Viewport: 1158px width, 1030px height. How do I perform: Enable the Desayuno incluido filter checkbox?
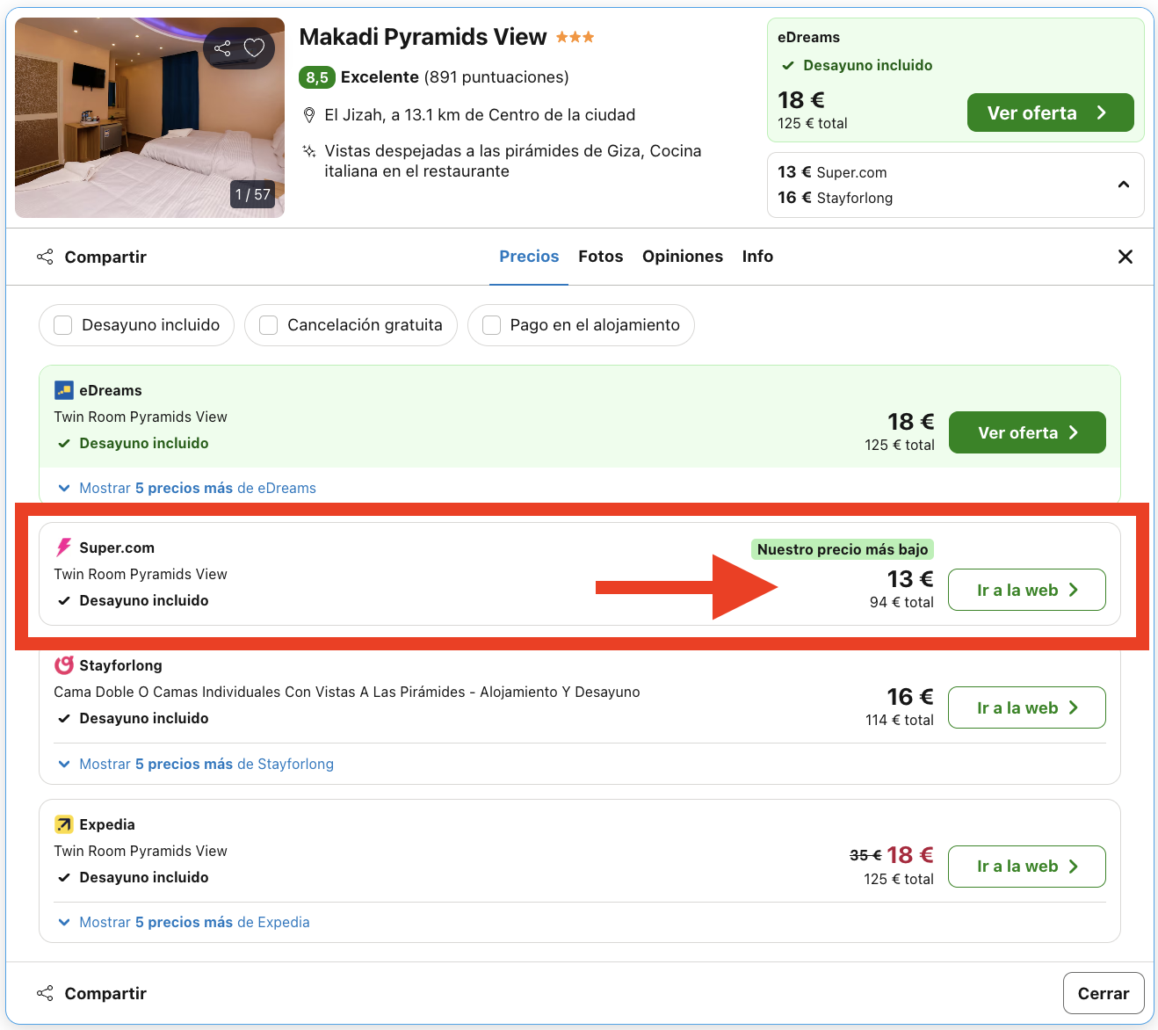(x=63, y=325)
